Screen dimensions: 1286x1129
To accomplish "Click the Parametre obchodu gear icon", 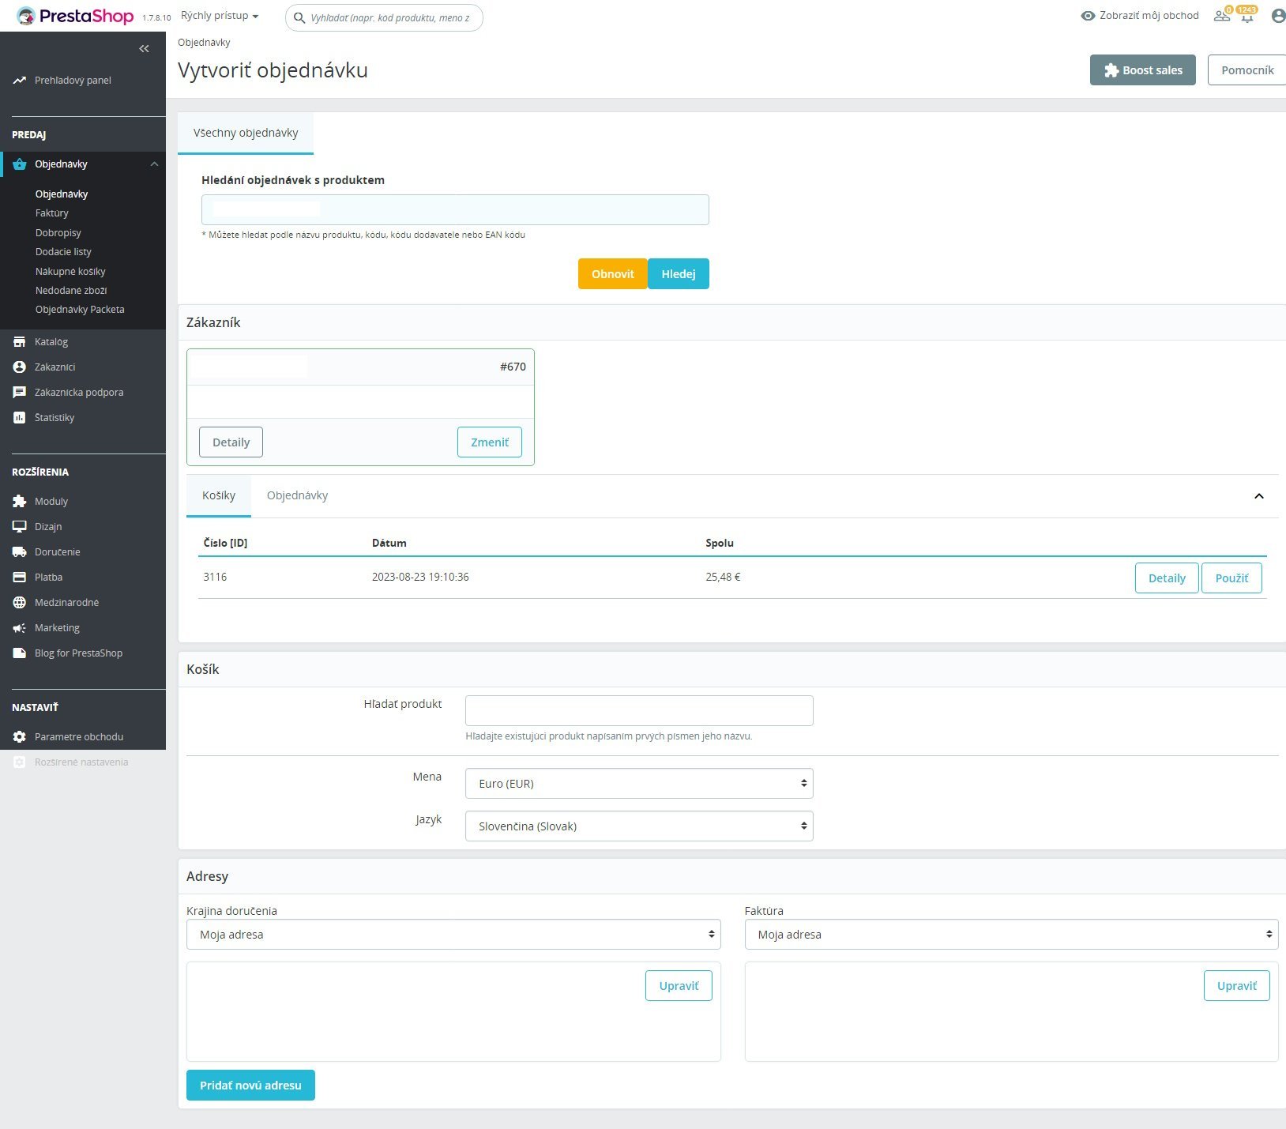I will (x=20, y=737).
